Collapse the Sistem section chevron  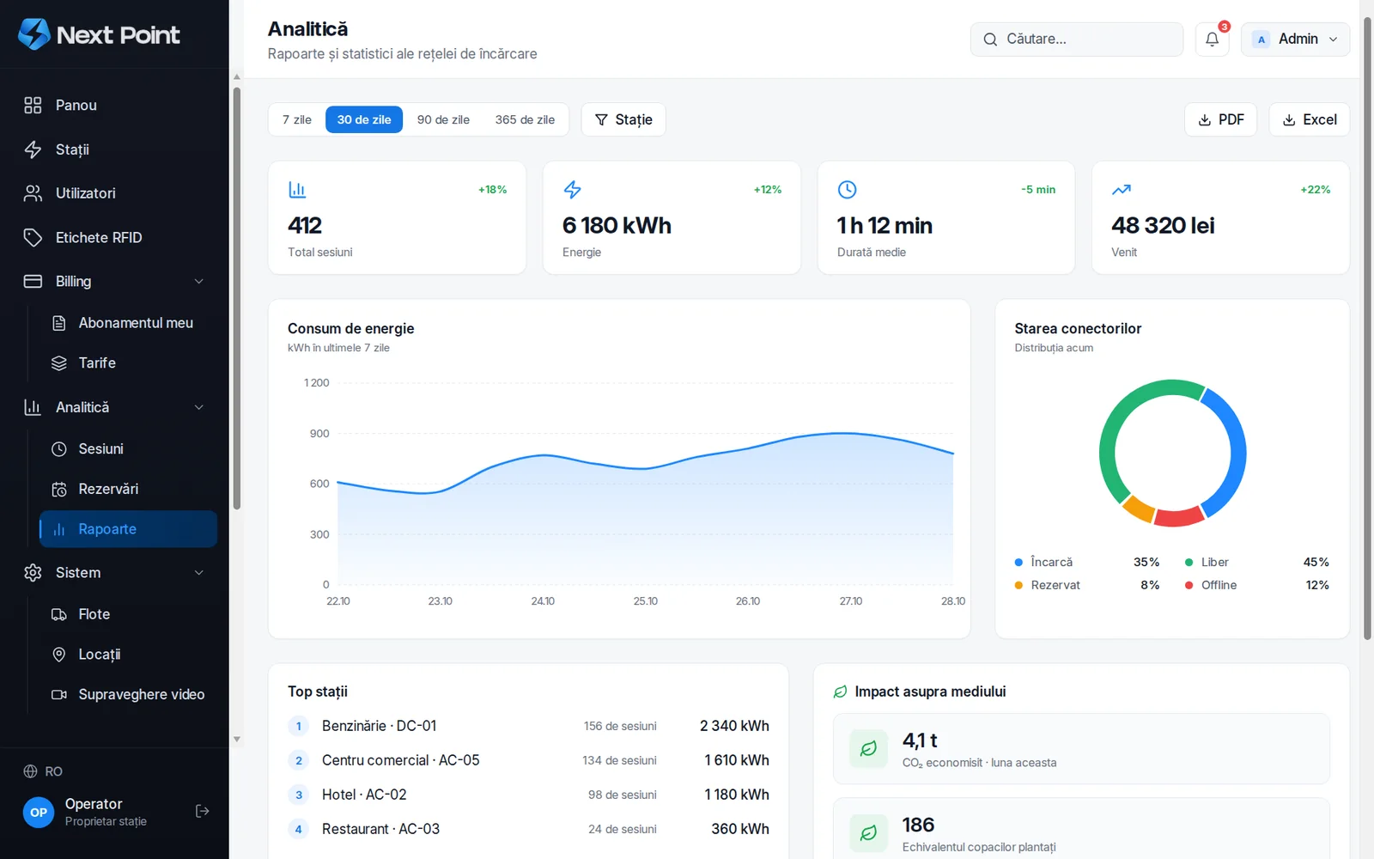198,573
